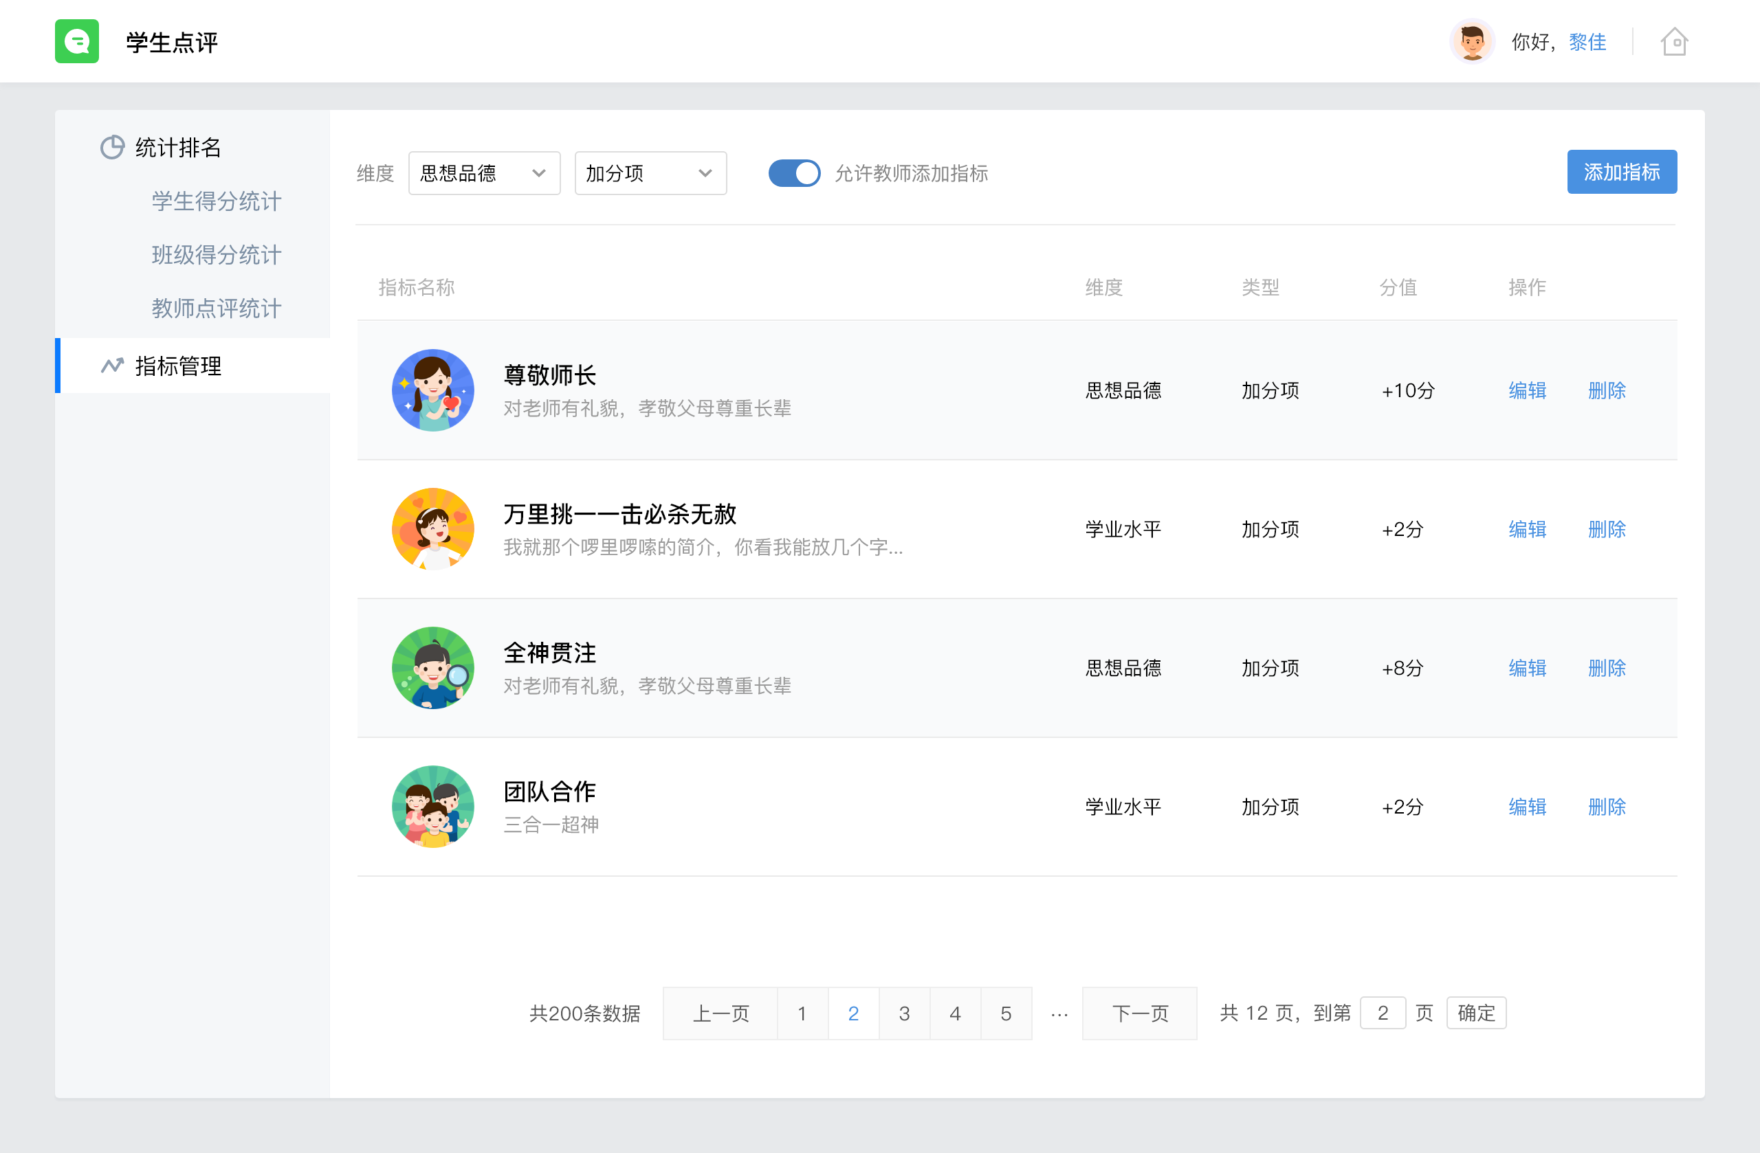
Task: Select the 统计排名 pie chart icon
Action: click(111, 147)
